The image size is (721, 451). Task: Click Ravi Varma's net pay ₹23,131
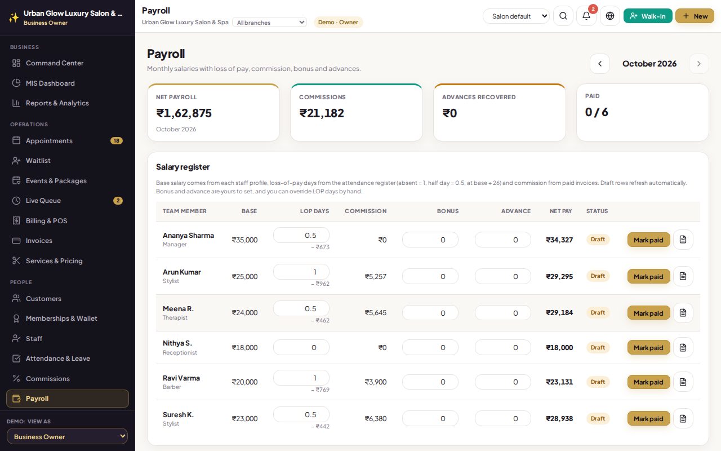[x=559, y=382]
